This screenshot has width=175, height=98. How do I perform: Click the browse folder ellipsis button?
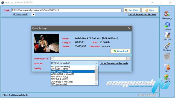point(128,59)
